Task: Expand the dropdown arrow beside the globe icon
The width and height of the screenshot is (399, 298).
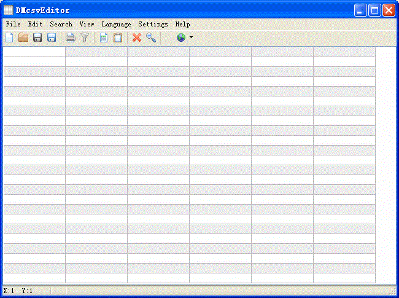Action: 191,37
